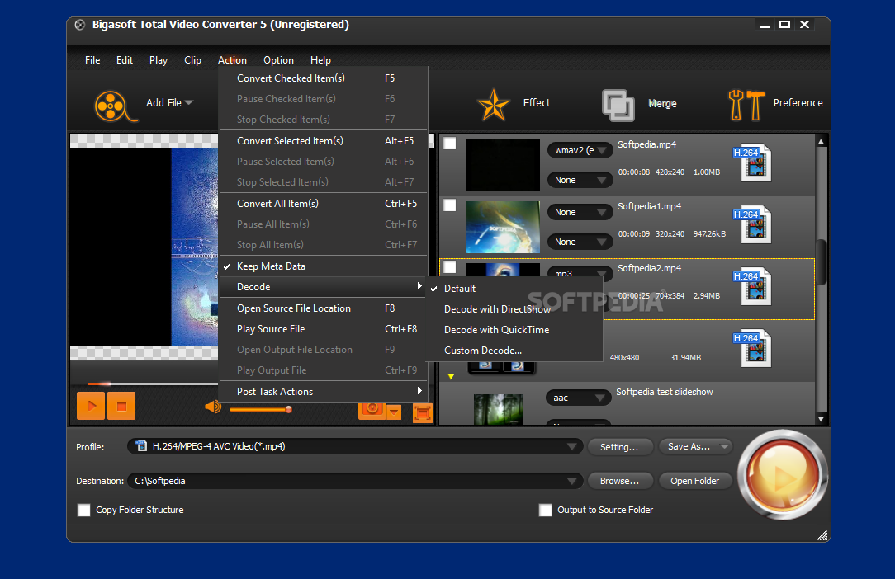The image size is (895, 579).
Task: Open aac audio dropdown for slideshow
Action: point(579,398)
